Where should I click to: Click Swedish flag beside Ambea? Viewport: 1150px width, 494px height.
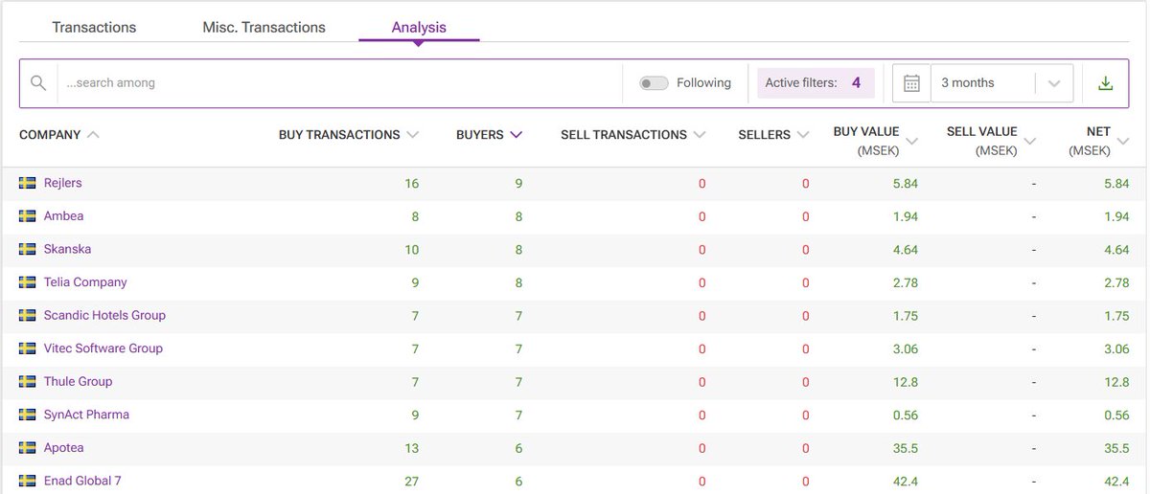coord(28,216)
